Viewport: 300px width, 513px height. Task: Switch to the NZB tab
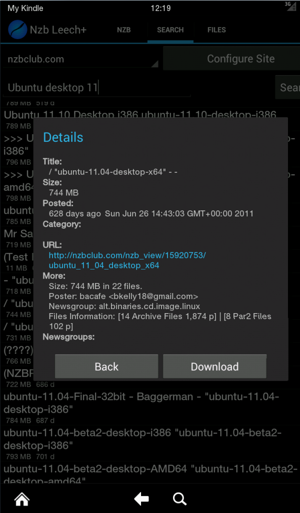tap(123, 30)
